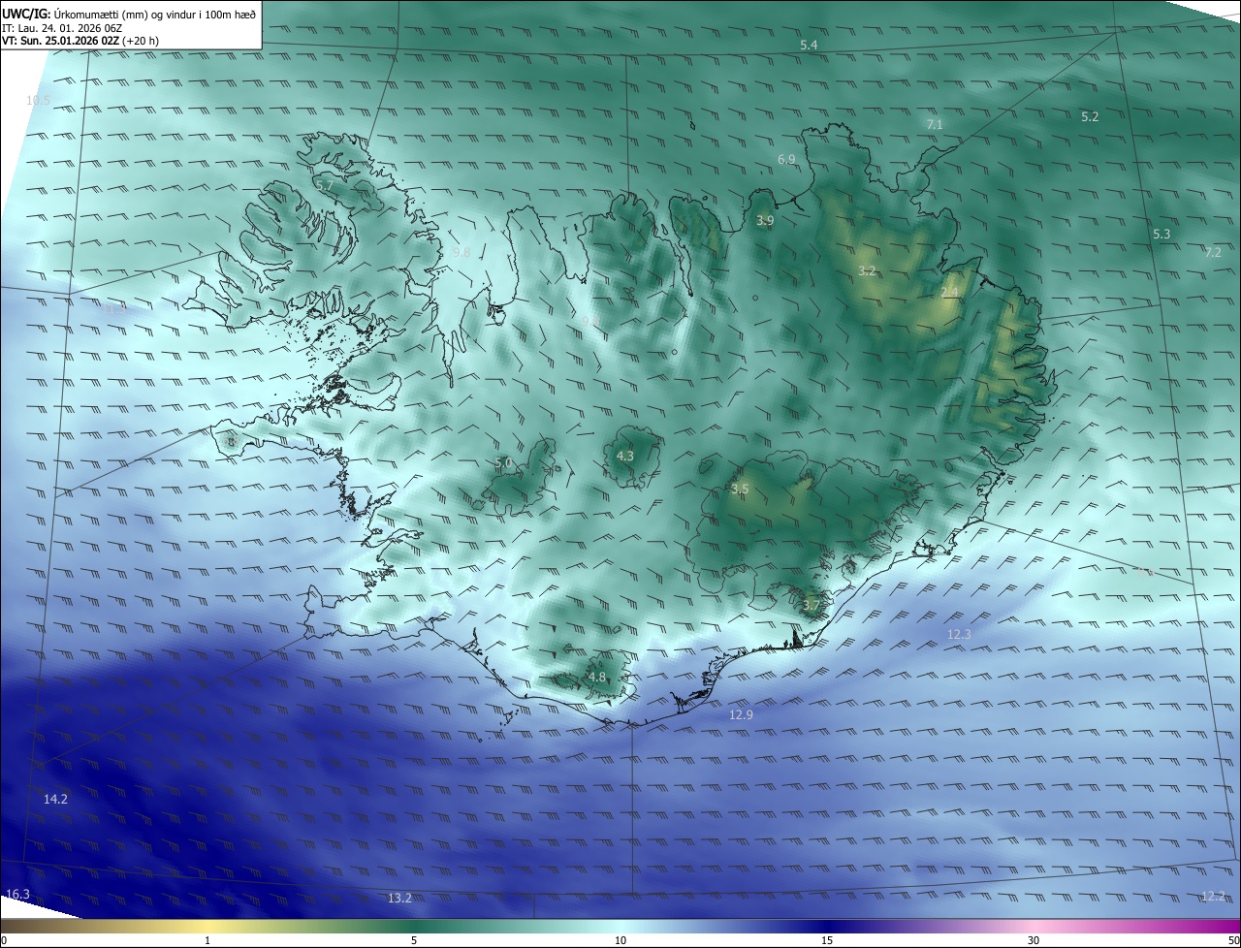Click the 4.3 value on the central glacier
This screenshot has width=1241, height=948.
[625, 456]
